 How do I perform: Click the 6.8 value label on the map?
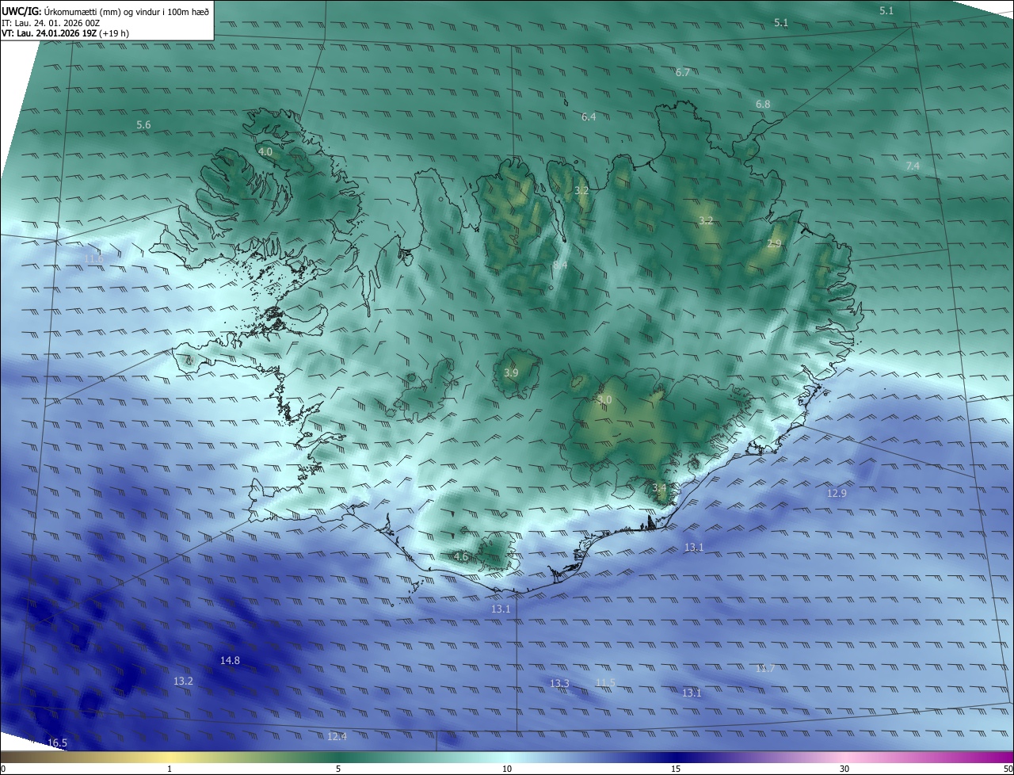point(763,105)
